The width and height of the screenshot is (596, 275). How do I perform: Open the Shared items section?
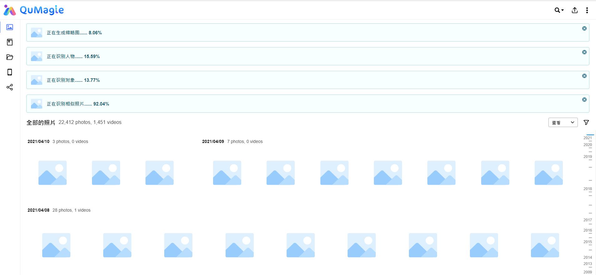pos(10,87)
